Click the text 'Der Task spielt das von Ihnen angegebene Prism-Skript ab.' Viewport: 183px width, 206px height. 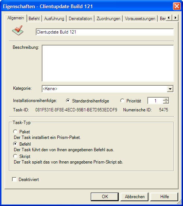[68, 162]
